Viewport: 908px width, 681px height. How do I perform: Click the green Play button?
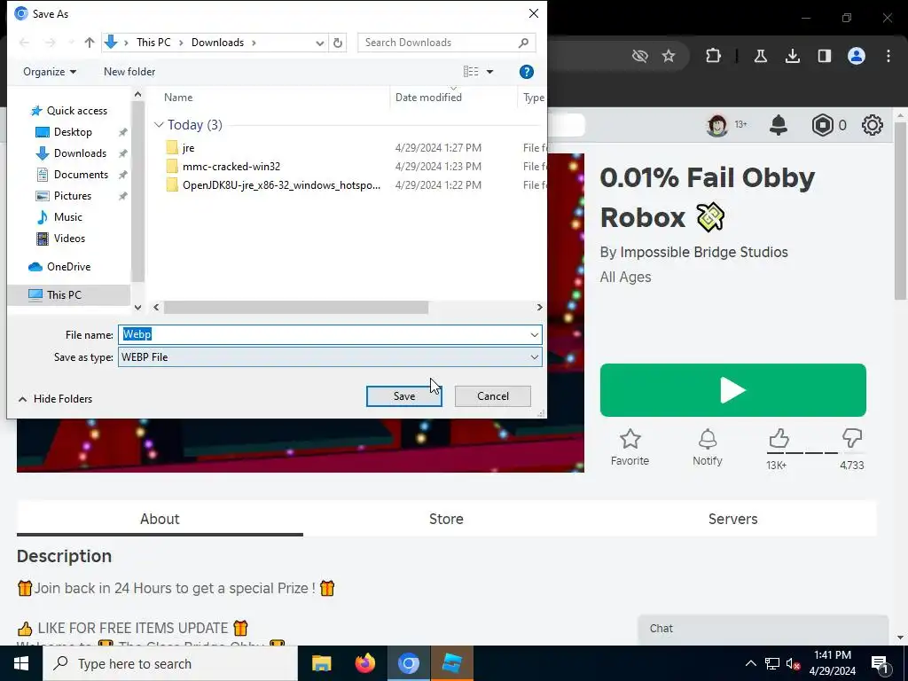pos(733,390)
